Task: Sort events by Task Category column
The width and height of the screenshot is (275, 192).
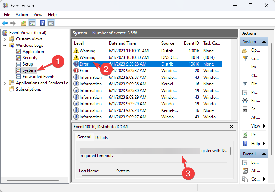Action: (212, 43)
